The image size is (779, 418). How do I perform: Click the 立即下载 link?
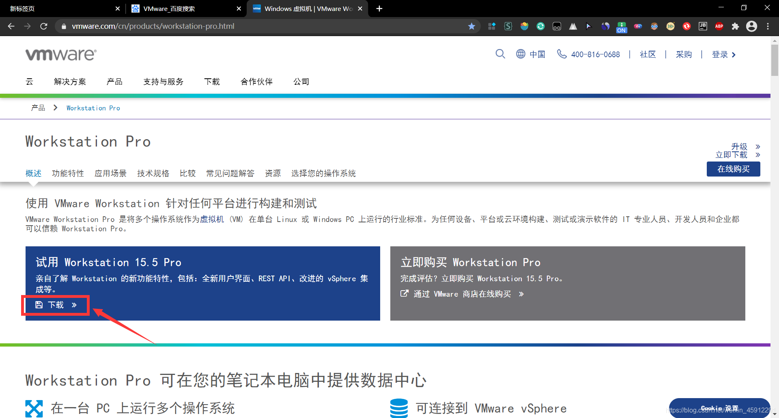[731, 155]
